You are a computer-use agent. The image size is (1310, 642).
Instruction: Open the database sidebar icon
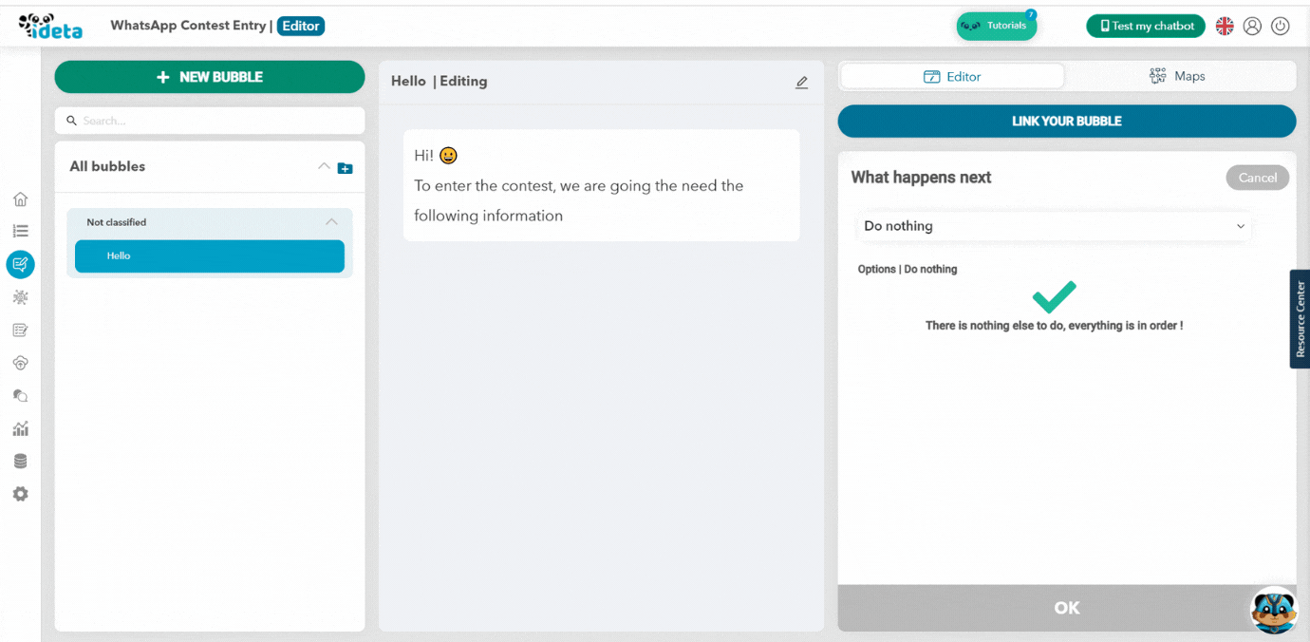click(x=20, y=461)
